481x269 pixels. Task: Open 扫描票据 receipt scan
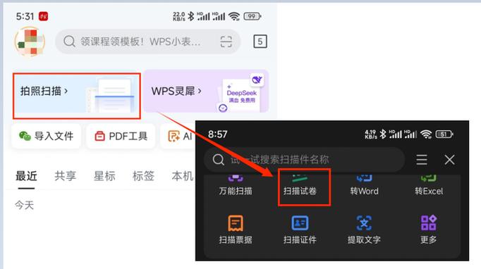(236, 230)
